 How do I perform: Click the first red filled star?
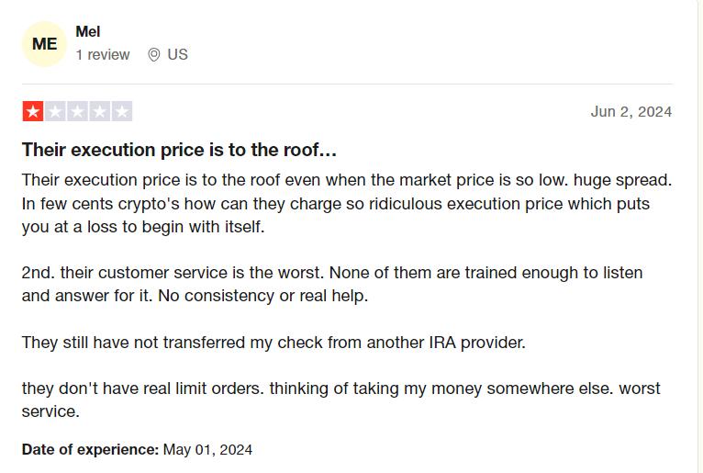tap(33, 111)
